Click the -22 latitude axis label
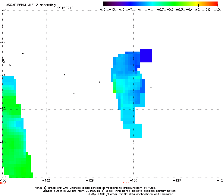The height and width of the screenshot is (196, 223). pos(3,42)
